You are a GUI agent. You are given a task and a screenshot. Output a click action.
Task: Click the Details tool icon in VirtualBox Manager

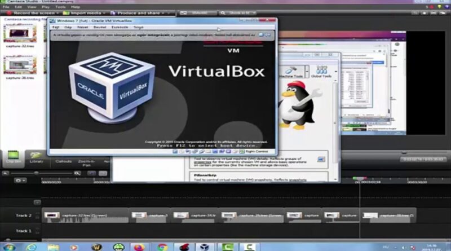pyautogui.click(x=321, y=160)
